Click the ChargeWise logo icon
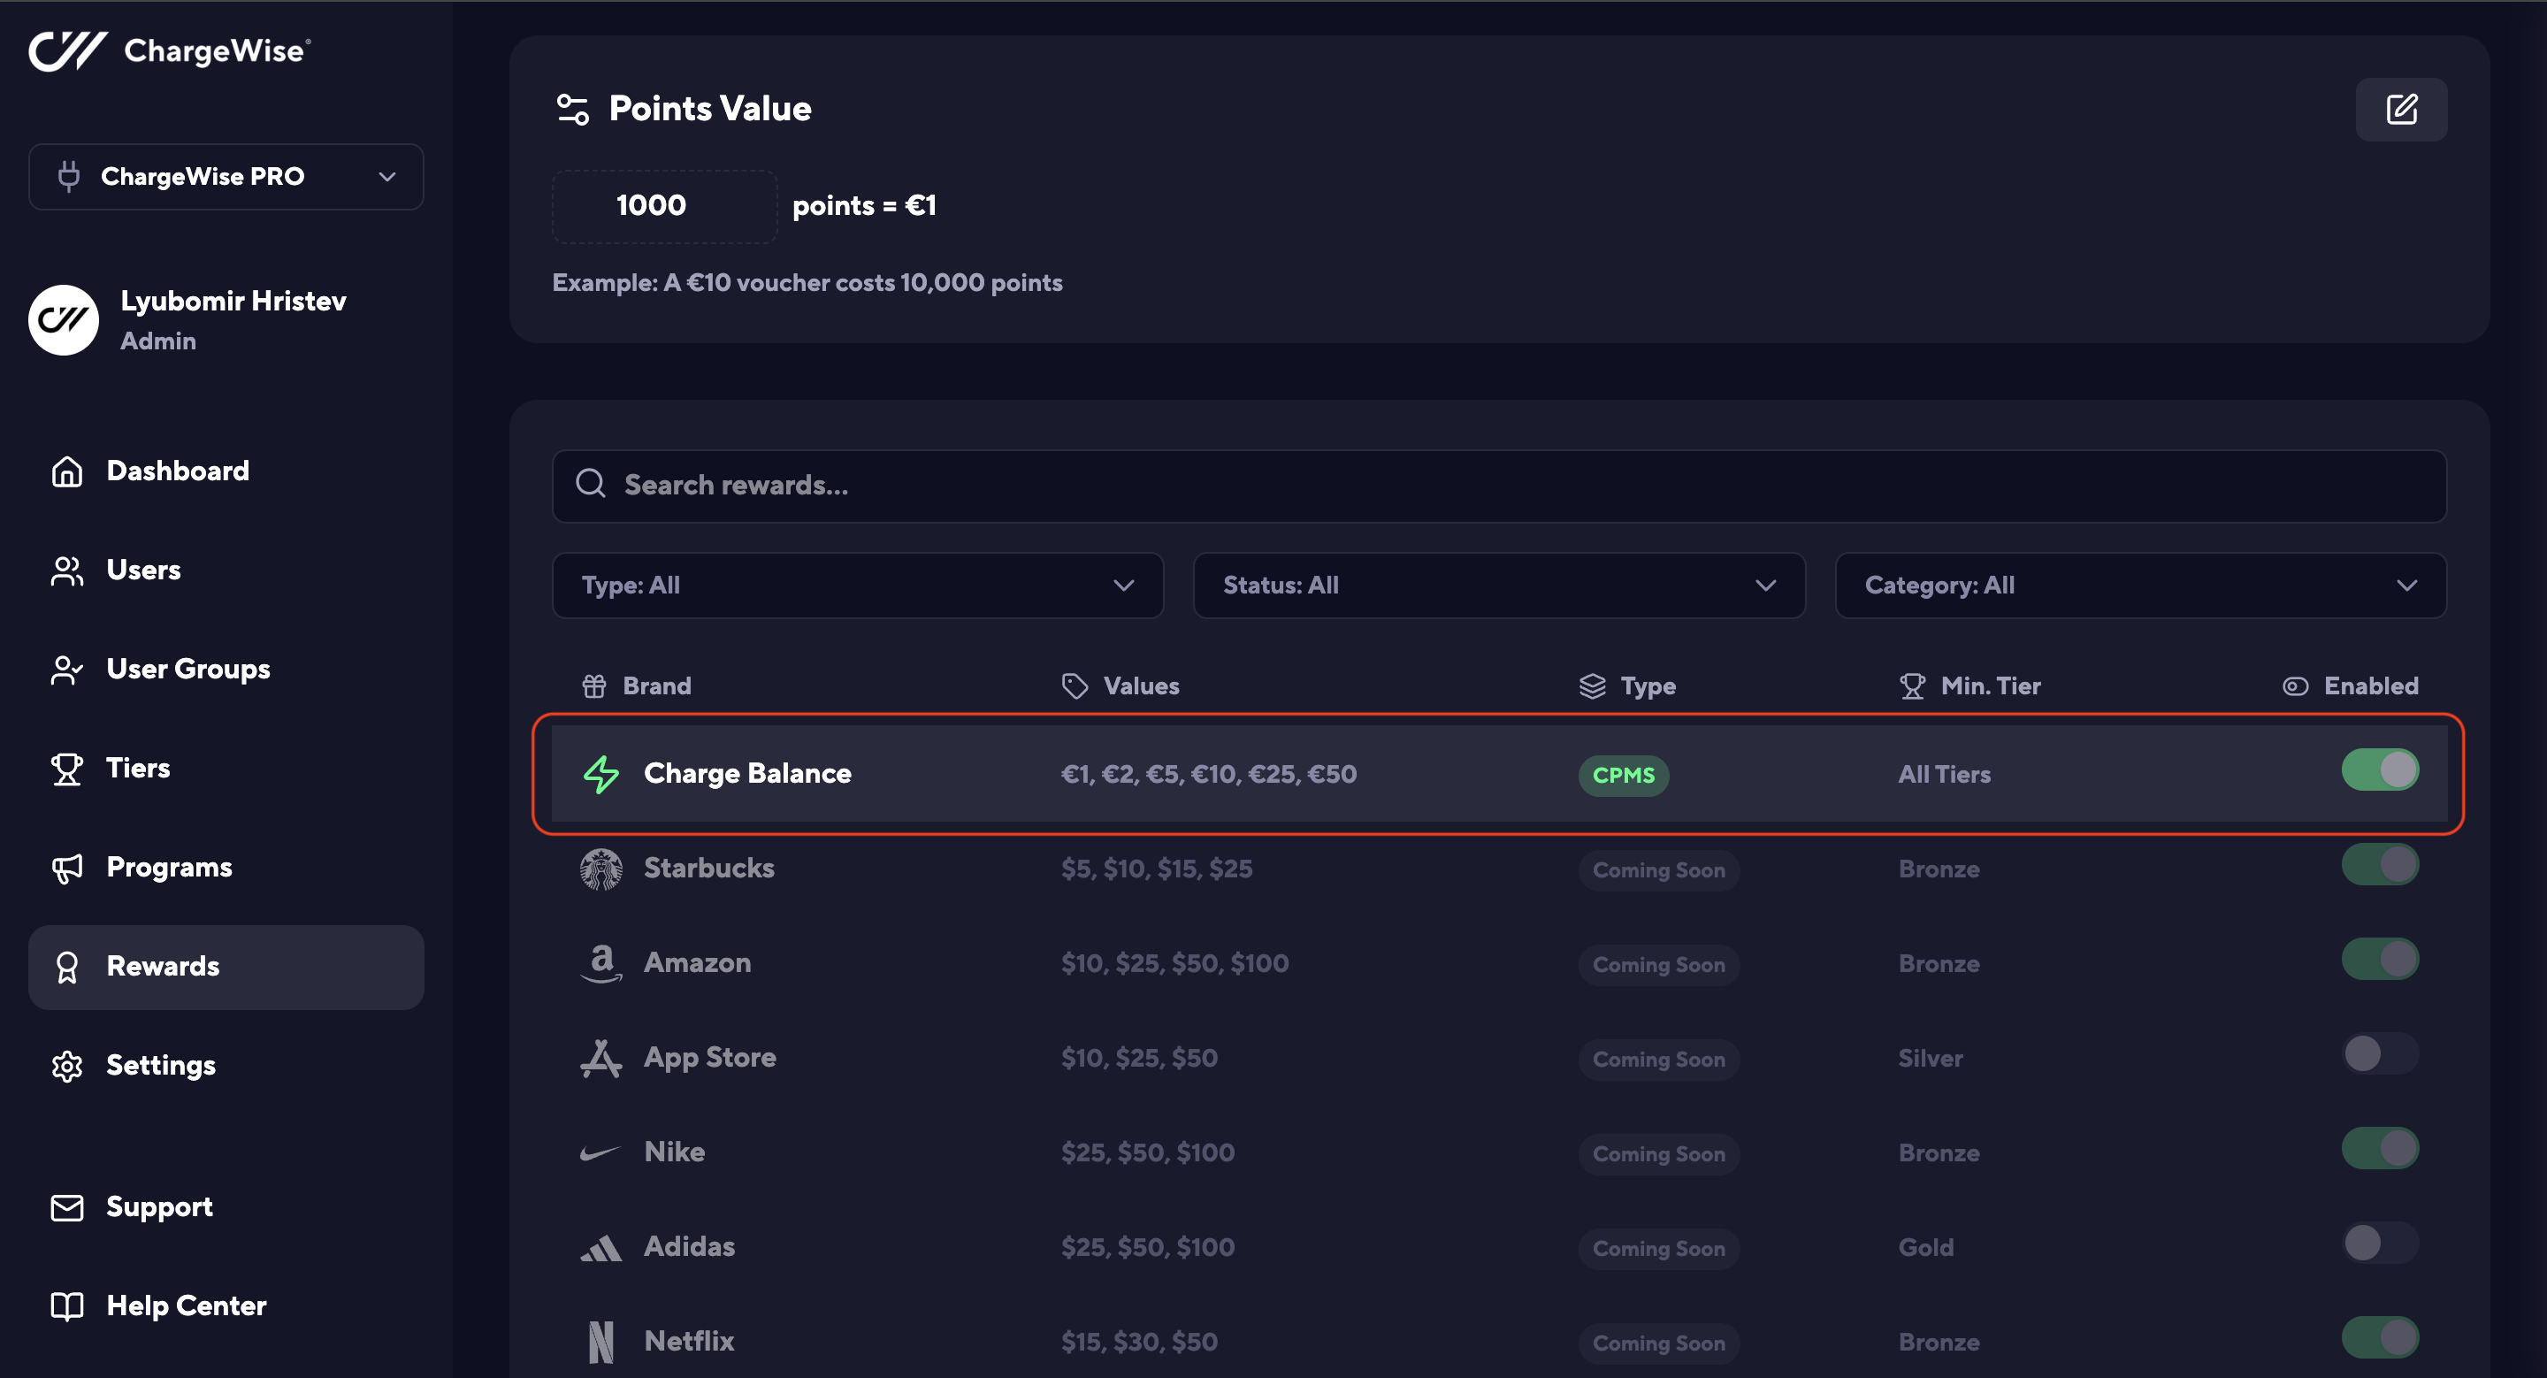Image resolution: width=2547 pixels, height=1378 pixels. click(x=67, y=50)
